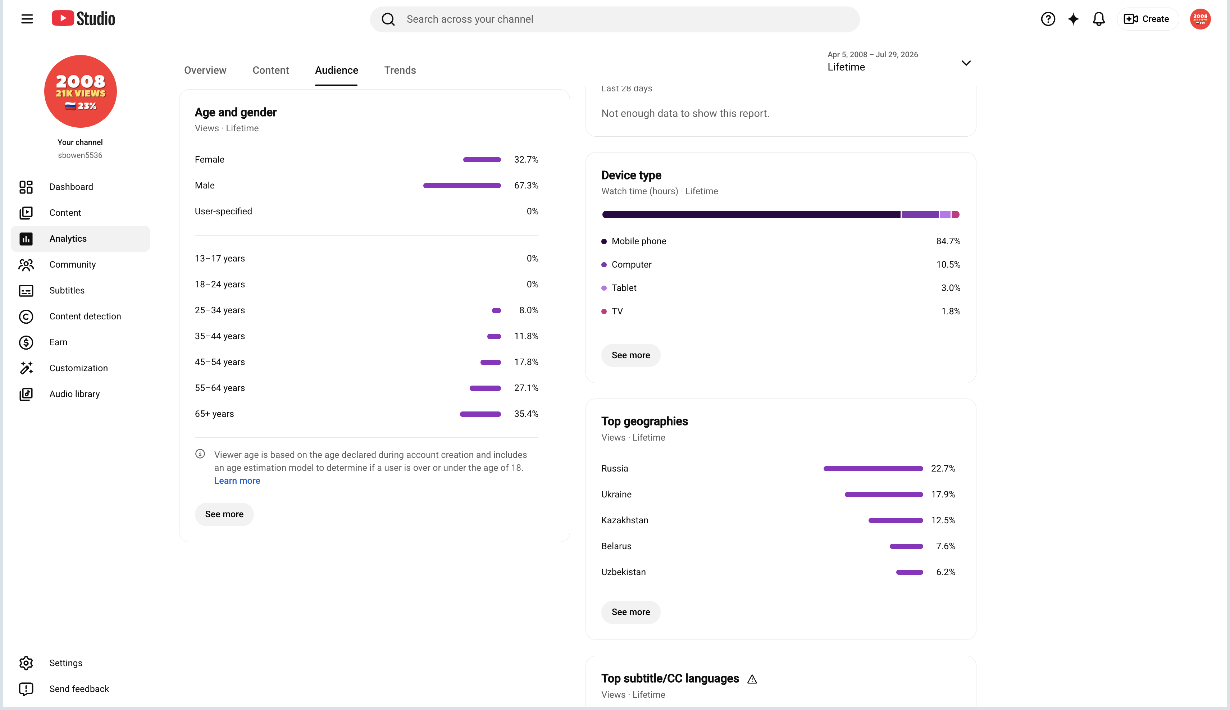Switch to the Overview tab
Screen dimensions: 1230x710
click(205, 70)
